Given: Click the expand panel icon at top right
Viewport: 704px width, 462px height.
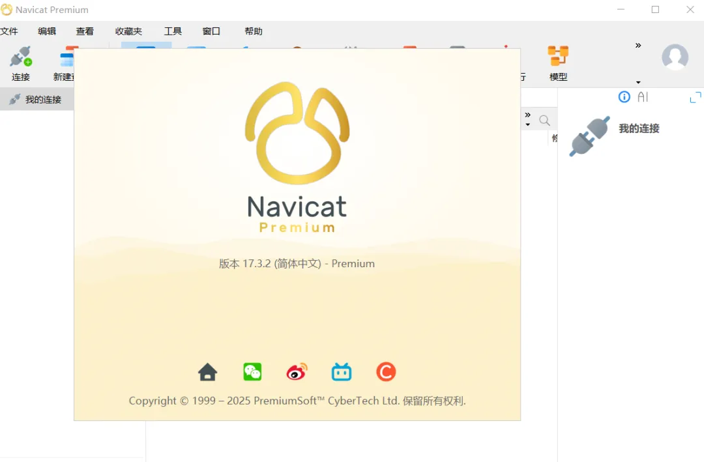Looking at the screenshot, I should coord(696,98).
